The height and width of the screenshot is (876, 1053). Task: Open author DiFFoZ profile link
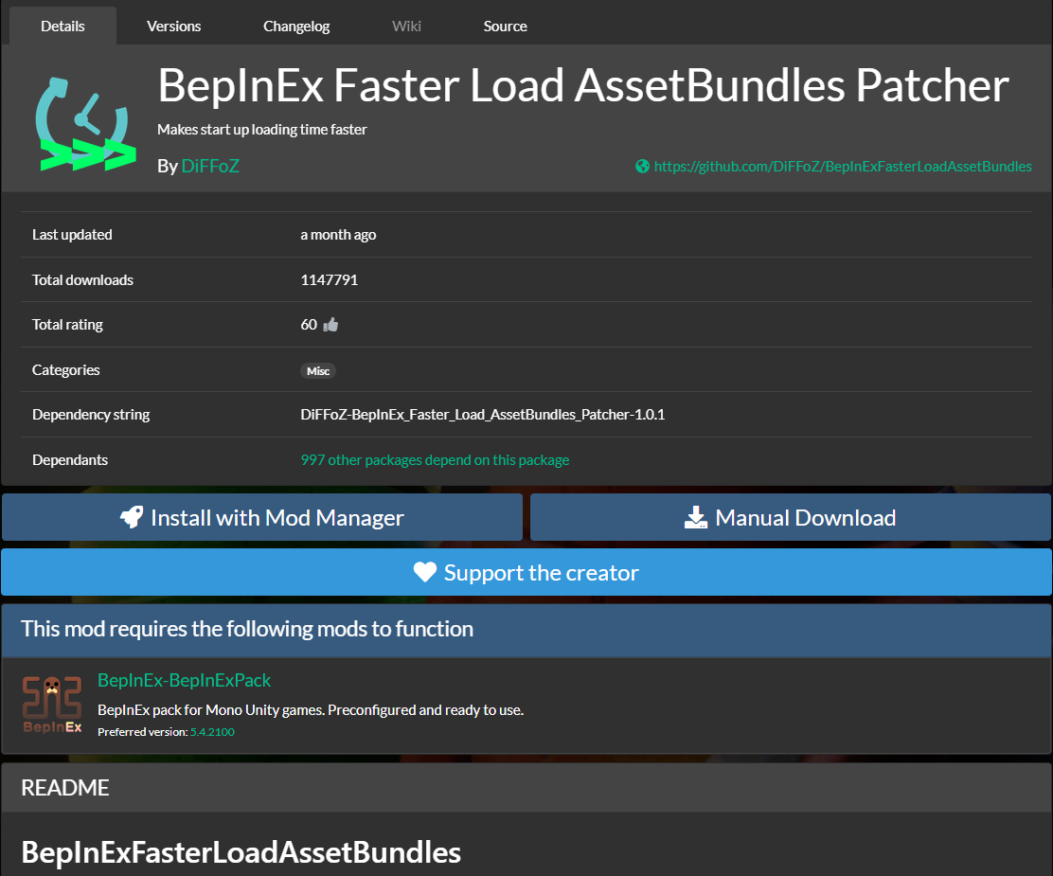point(210,166)
